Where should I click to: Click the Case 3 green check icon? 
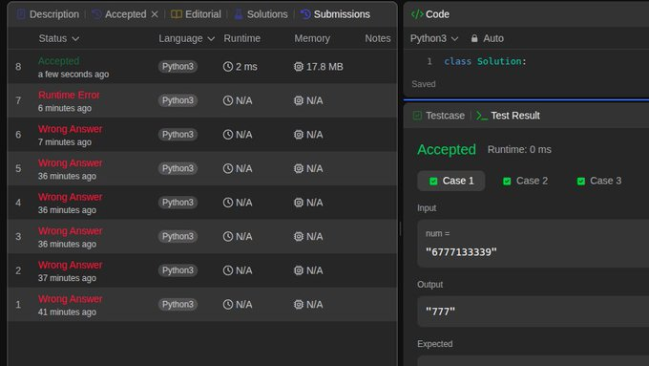(581, 182)
